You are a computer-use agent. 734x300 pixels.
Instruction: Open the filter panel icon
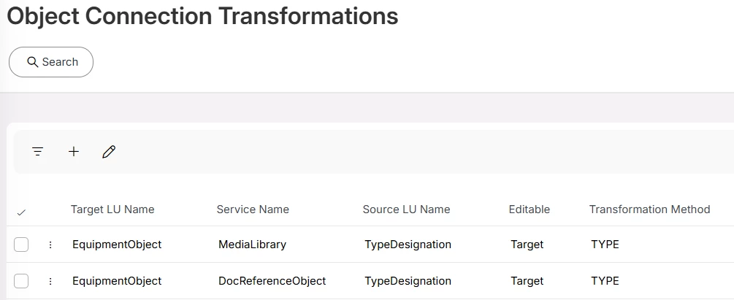[38, 152]
